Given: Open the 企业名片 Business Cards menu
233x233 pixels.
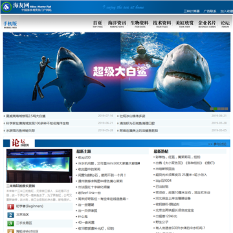Looking at the screenshot, I should coord(207,24).
